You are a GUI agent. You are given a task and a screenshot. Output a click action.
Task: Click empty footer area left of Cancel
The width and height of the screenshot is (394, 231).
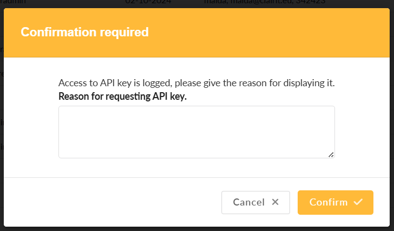tap(108, 202)
